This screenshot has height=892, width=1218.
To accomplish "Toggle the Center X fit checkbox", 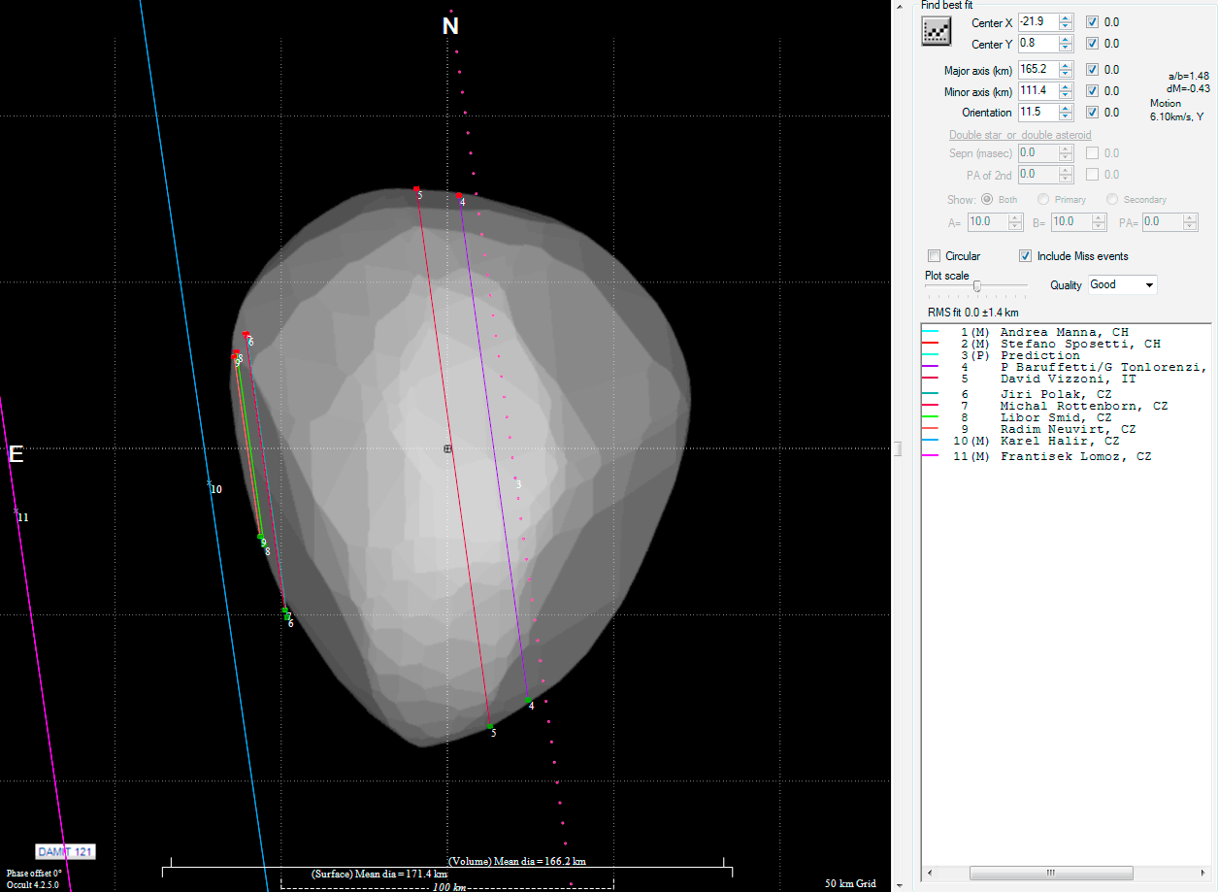I will pos(1093,22).
